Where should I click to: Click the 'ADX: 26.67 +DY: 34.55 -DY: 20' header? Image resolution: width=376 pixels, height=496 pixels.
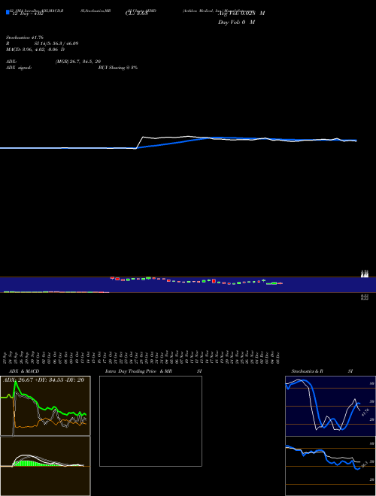[44, 380]
